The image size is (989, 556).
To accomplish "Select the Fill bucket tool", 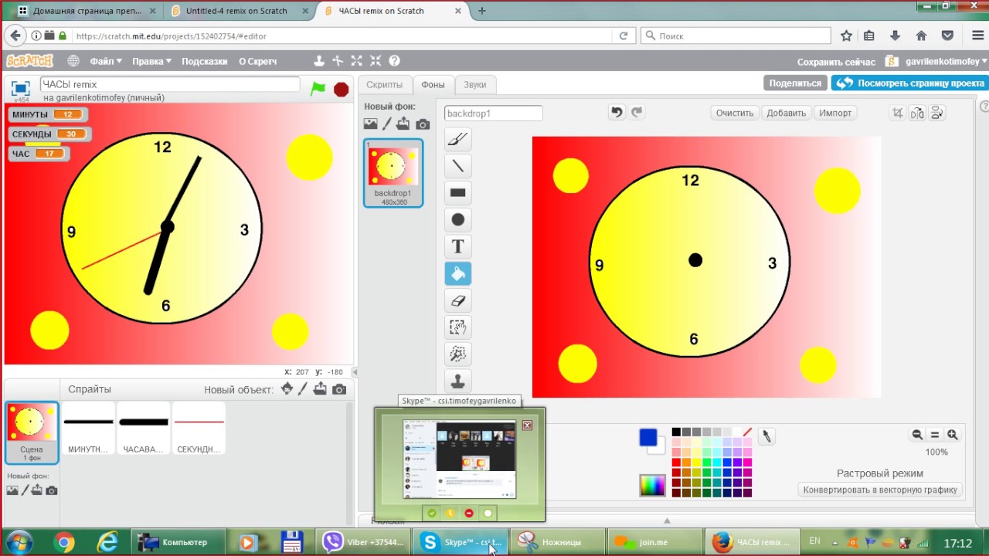I will (x=458, y=274).
